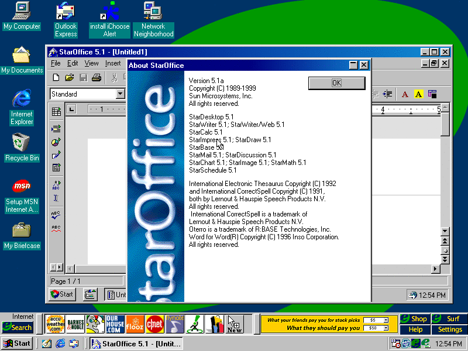The height and width of the screenshot is (351, 468).
Task: Click the paragraph background icon
Action: click(432, 94)
